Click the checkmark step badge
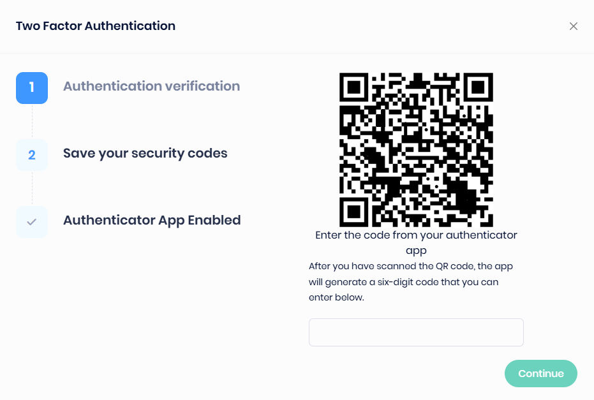 click(32, 222)
